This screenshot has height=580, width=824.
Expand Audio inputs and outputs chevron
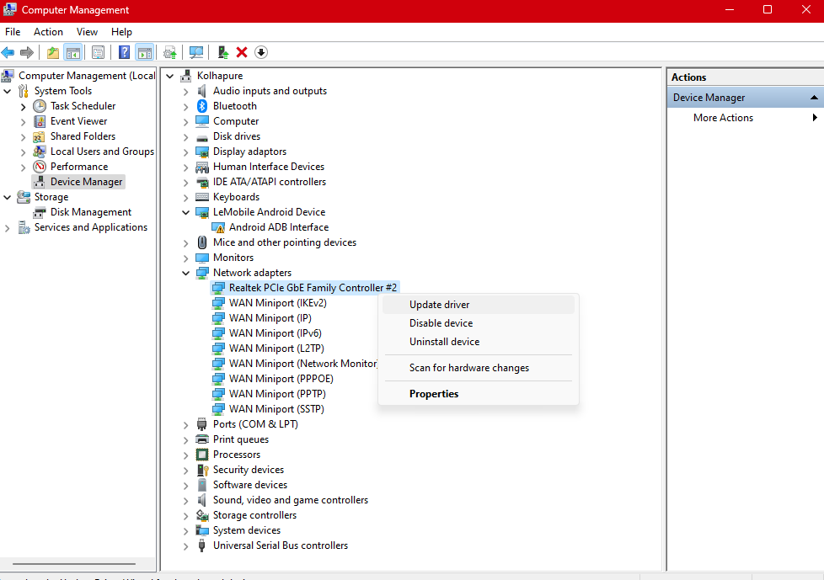pyautogui.click(x=185, y=91)
